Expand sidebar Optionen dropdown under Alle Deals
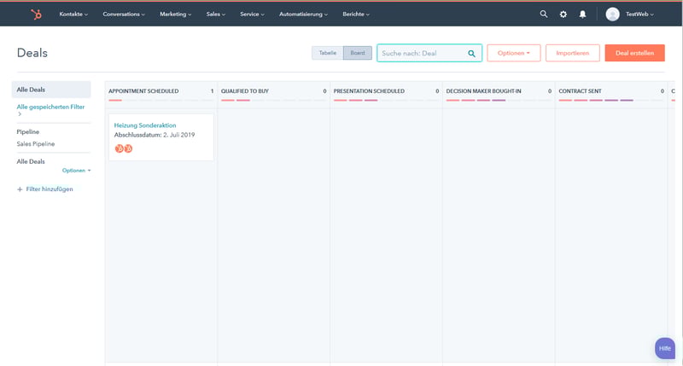The height and width of the screenshot is (366, 683). click(x=76, y=171)
